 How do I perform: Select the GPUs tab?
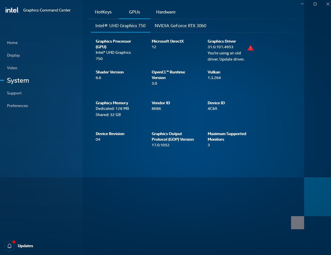click(134, 12)
